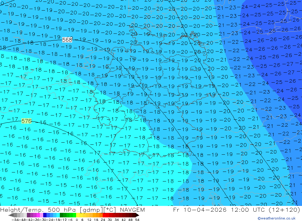Image resolution: width=302 pixels, height=221 pixels.
Task: Click the NAVGEM model name
Action: coord(132,210)
